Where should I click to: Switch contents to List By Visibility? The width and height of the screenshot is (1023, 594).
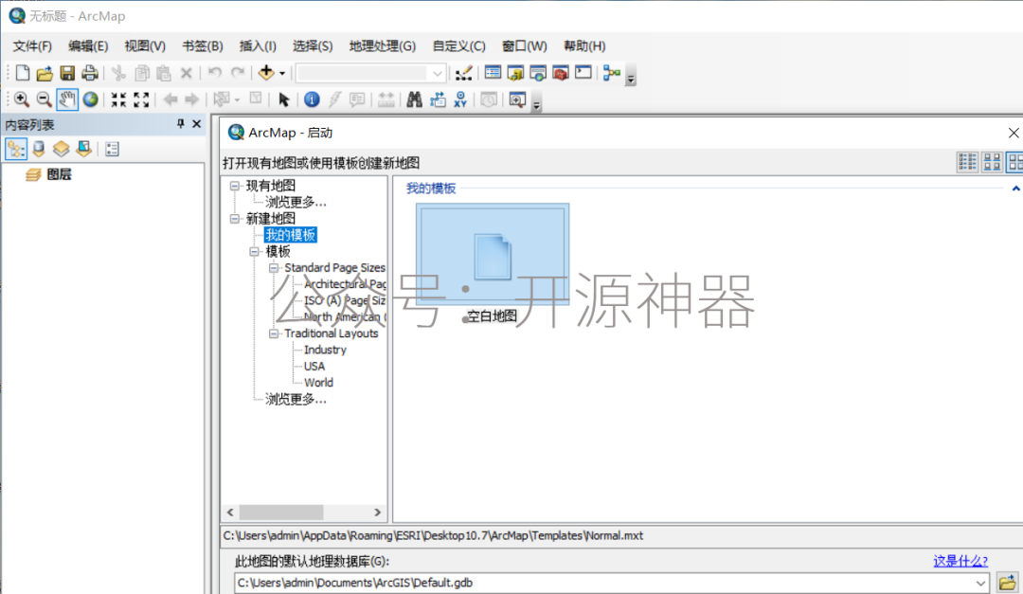point(62,149)
